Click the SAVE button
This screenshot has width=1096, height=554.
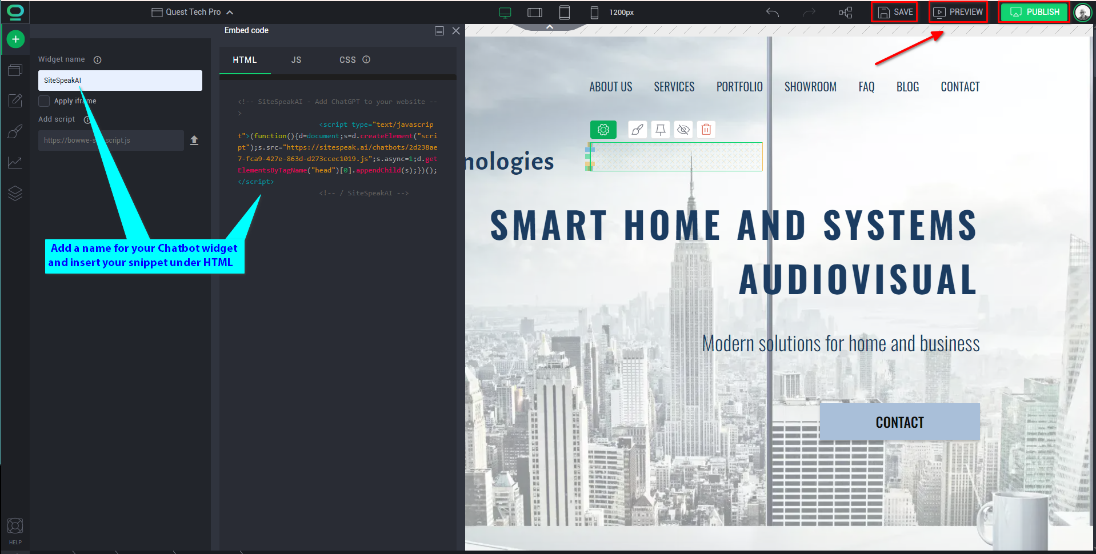tap(894, 12)
